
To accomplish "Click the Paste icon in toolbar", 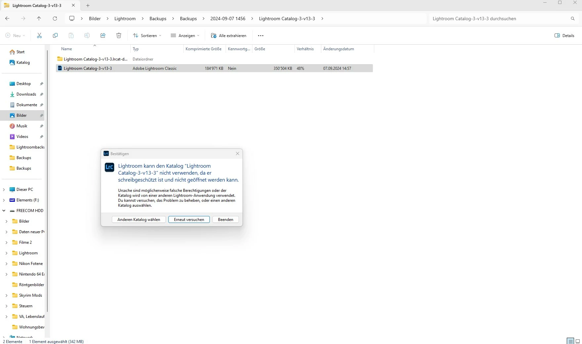I will (71, 35).
